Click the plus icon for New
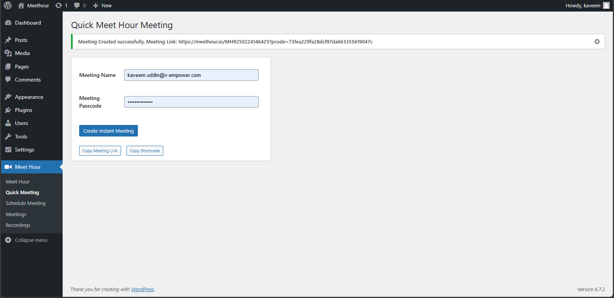The image size is (614, 298). (x=96, y=5)
